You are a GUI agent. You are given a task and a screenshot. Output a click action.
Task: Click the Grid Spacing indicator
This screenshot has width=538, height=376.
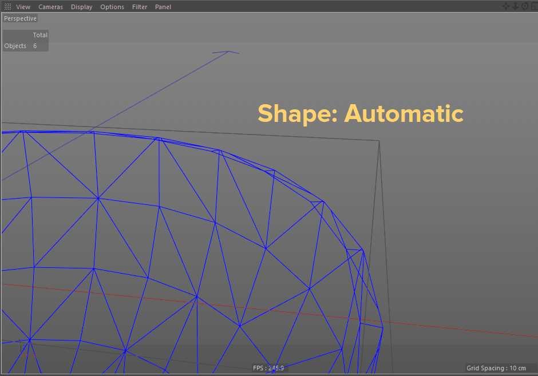click(x=497, y=367)
